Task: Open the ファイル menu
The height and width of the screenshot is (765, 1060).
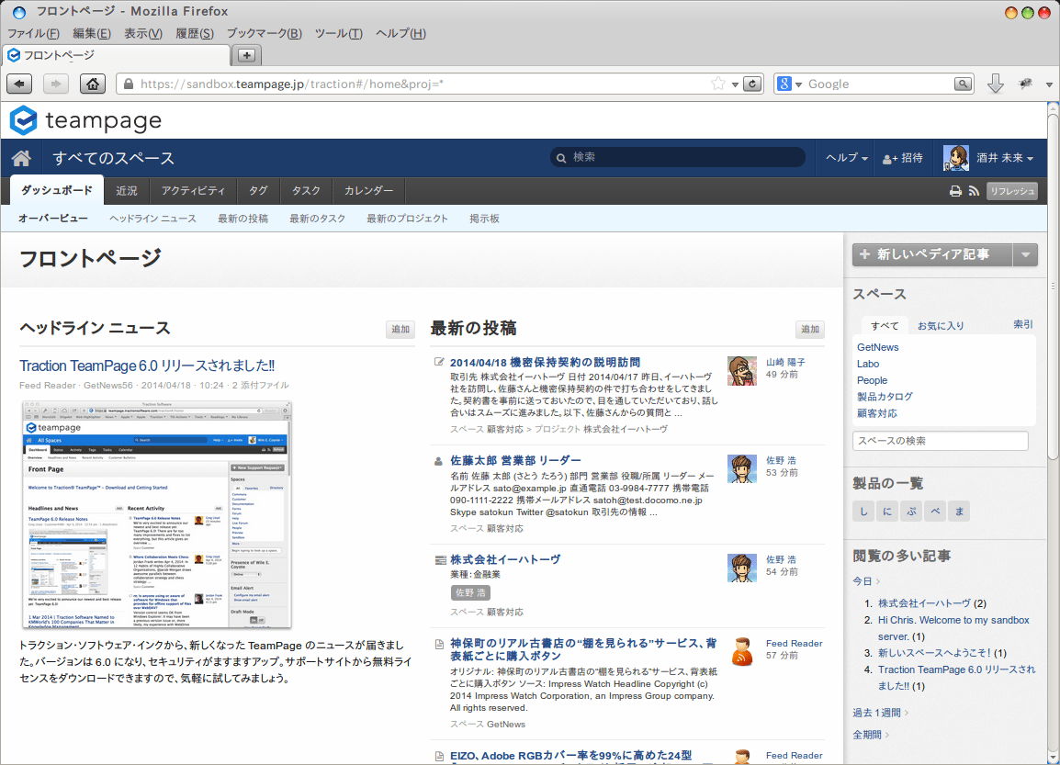Action: [x=33, y=33]
